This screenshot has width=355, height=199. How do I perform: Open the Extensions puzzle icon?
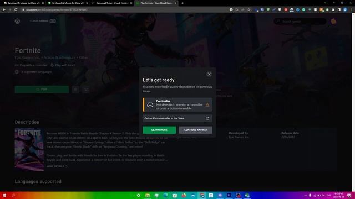pos(333,10)
